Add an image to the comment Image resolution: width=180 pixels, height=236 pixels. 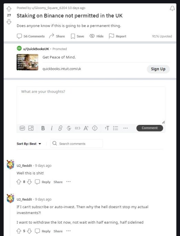(x=31, y=128)
